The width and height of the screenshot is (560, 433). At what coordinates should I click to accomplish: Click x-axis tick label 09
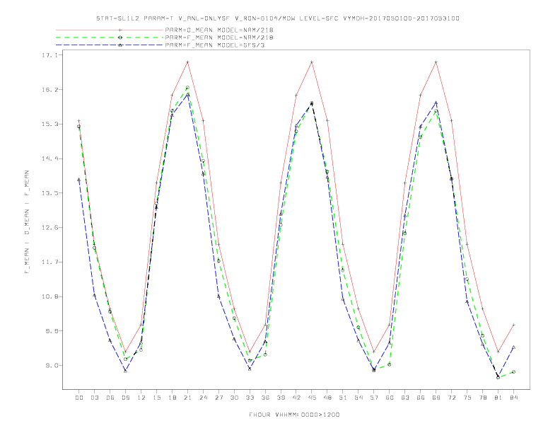pos(125,398)
